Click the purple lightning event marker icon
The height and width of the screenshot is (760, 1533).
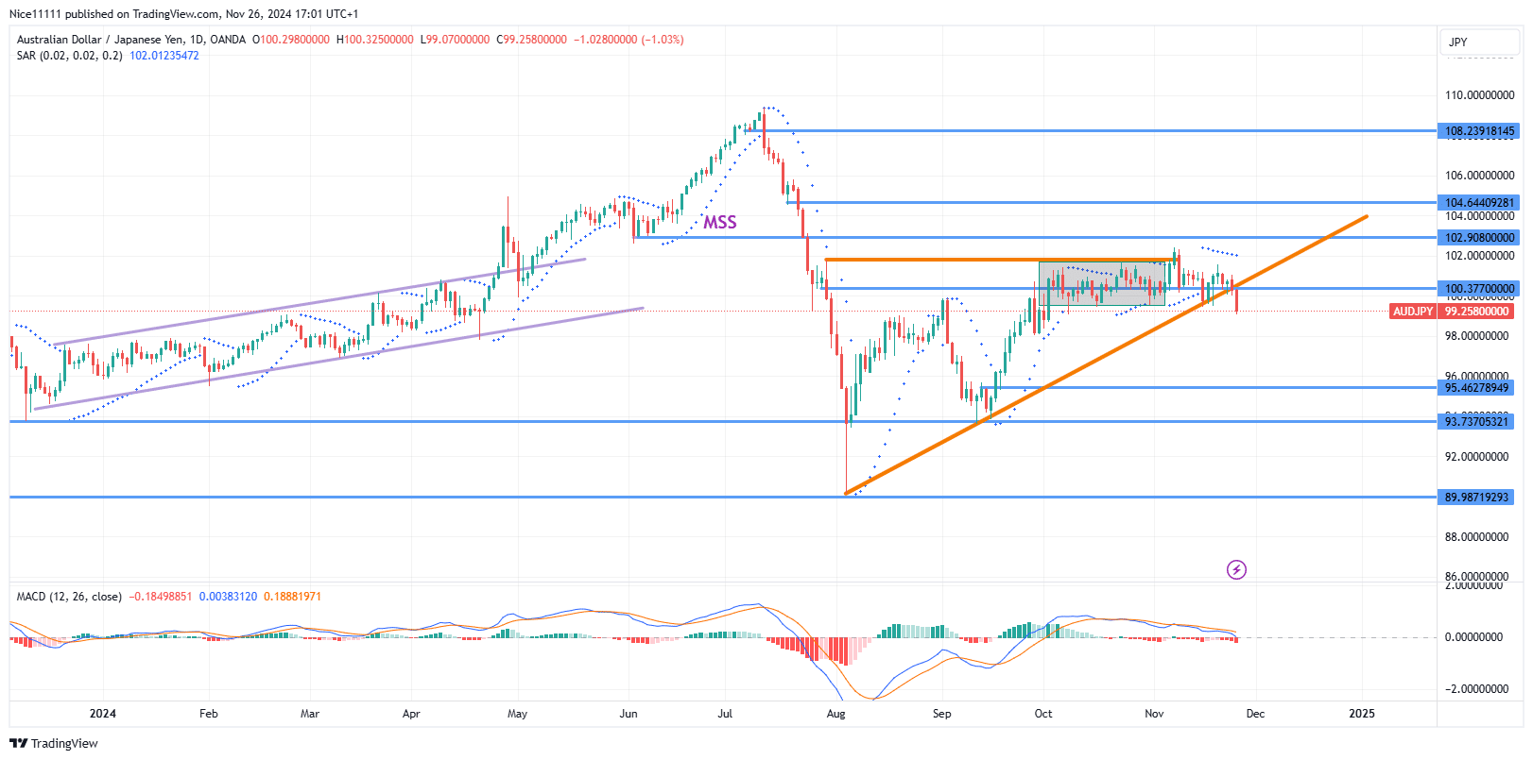click(x=1236, y=569)
